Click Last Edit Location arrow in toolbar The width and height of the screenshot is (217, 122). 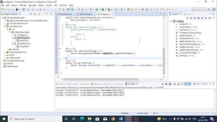point(163,9)
